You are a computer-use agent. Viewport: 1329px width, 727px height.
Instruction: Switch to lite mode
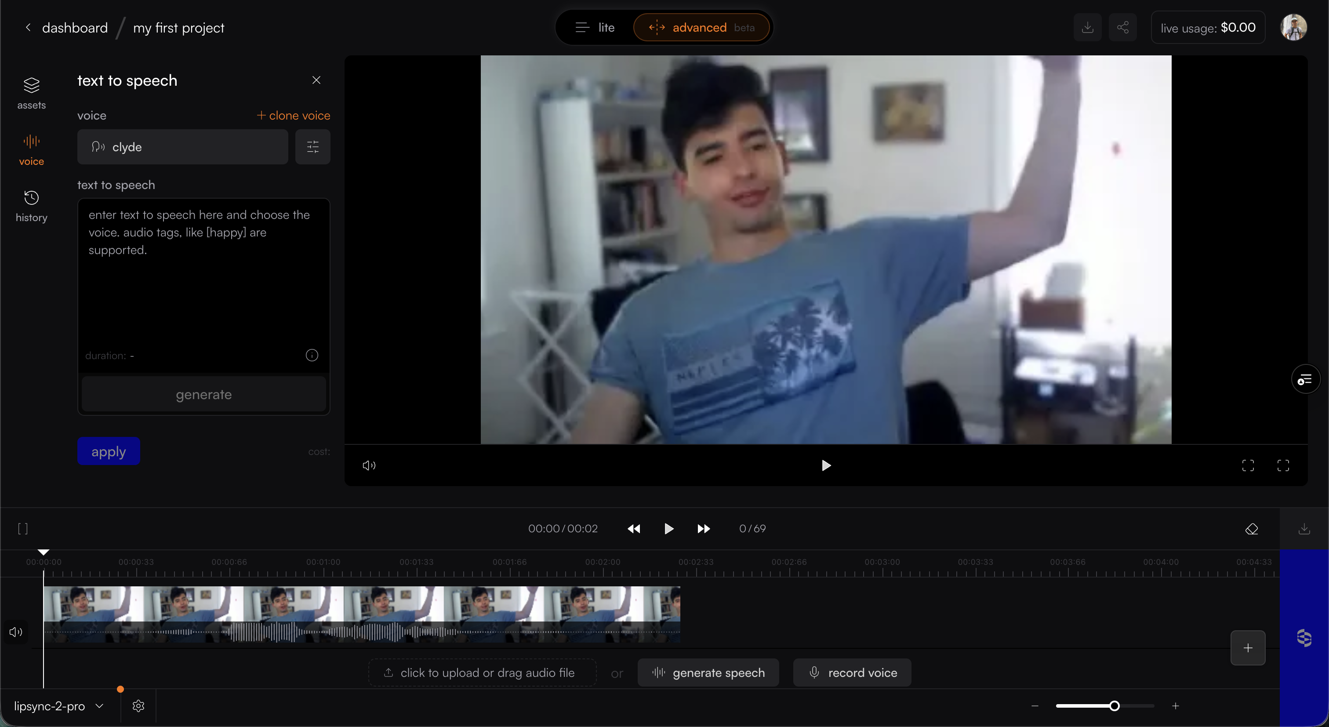[x=595, y=27]
